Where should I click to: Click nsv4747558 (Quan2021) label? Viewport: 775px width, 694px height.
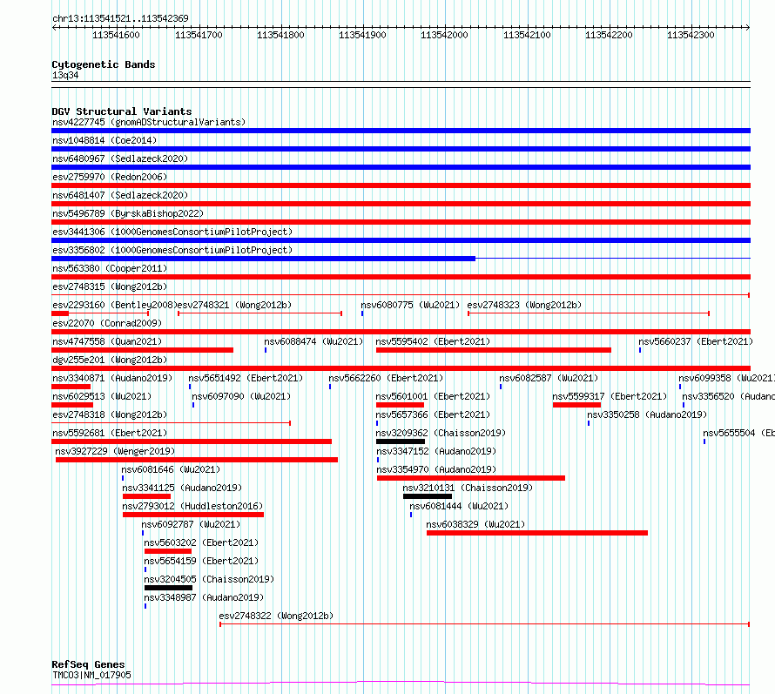coord(107,341)
